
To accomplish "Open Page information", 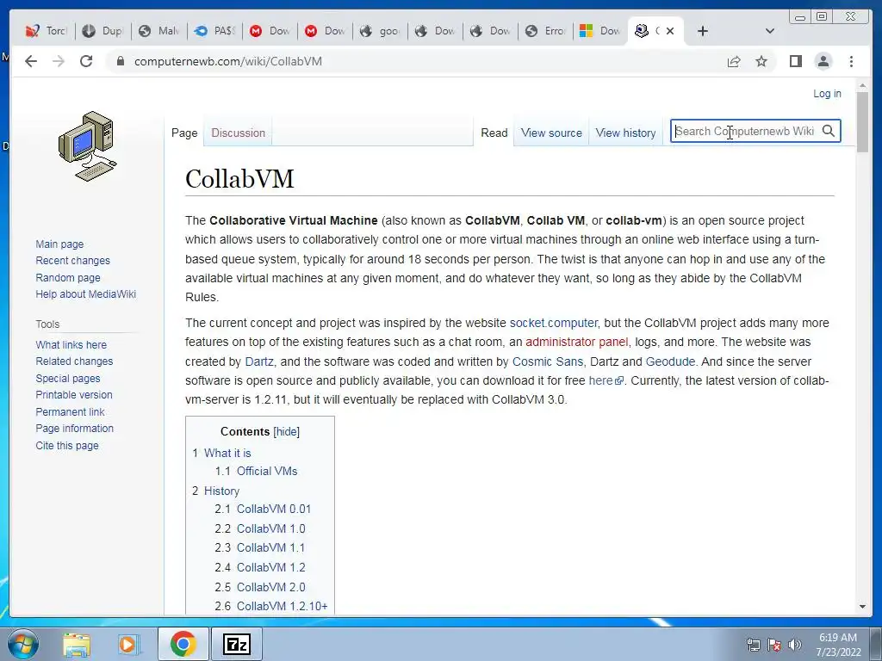I will coord(74,429).
